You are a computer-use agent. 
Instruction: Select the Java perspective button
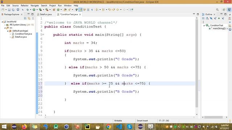(x=229, y=10)
